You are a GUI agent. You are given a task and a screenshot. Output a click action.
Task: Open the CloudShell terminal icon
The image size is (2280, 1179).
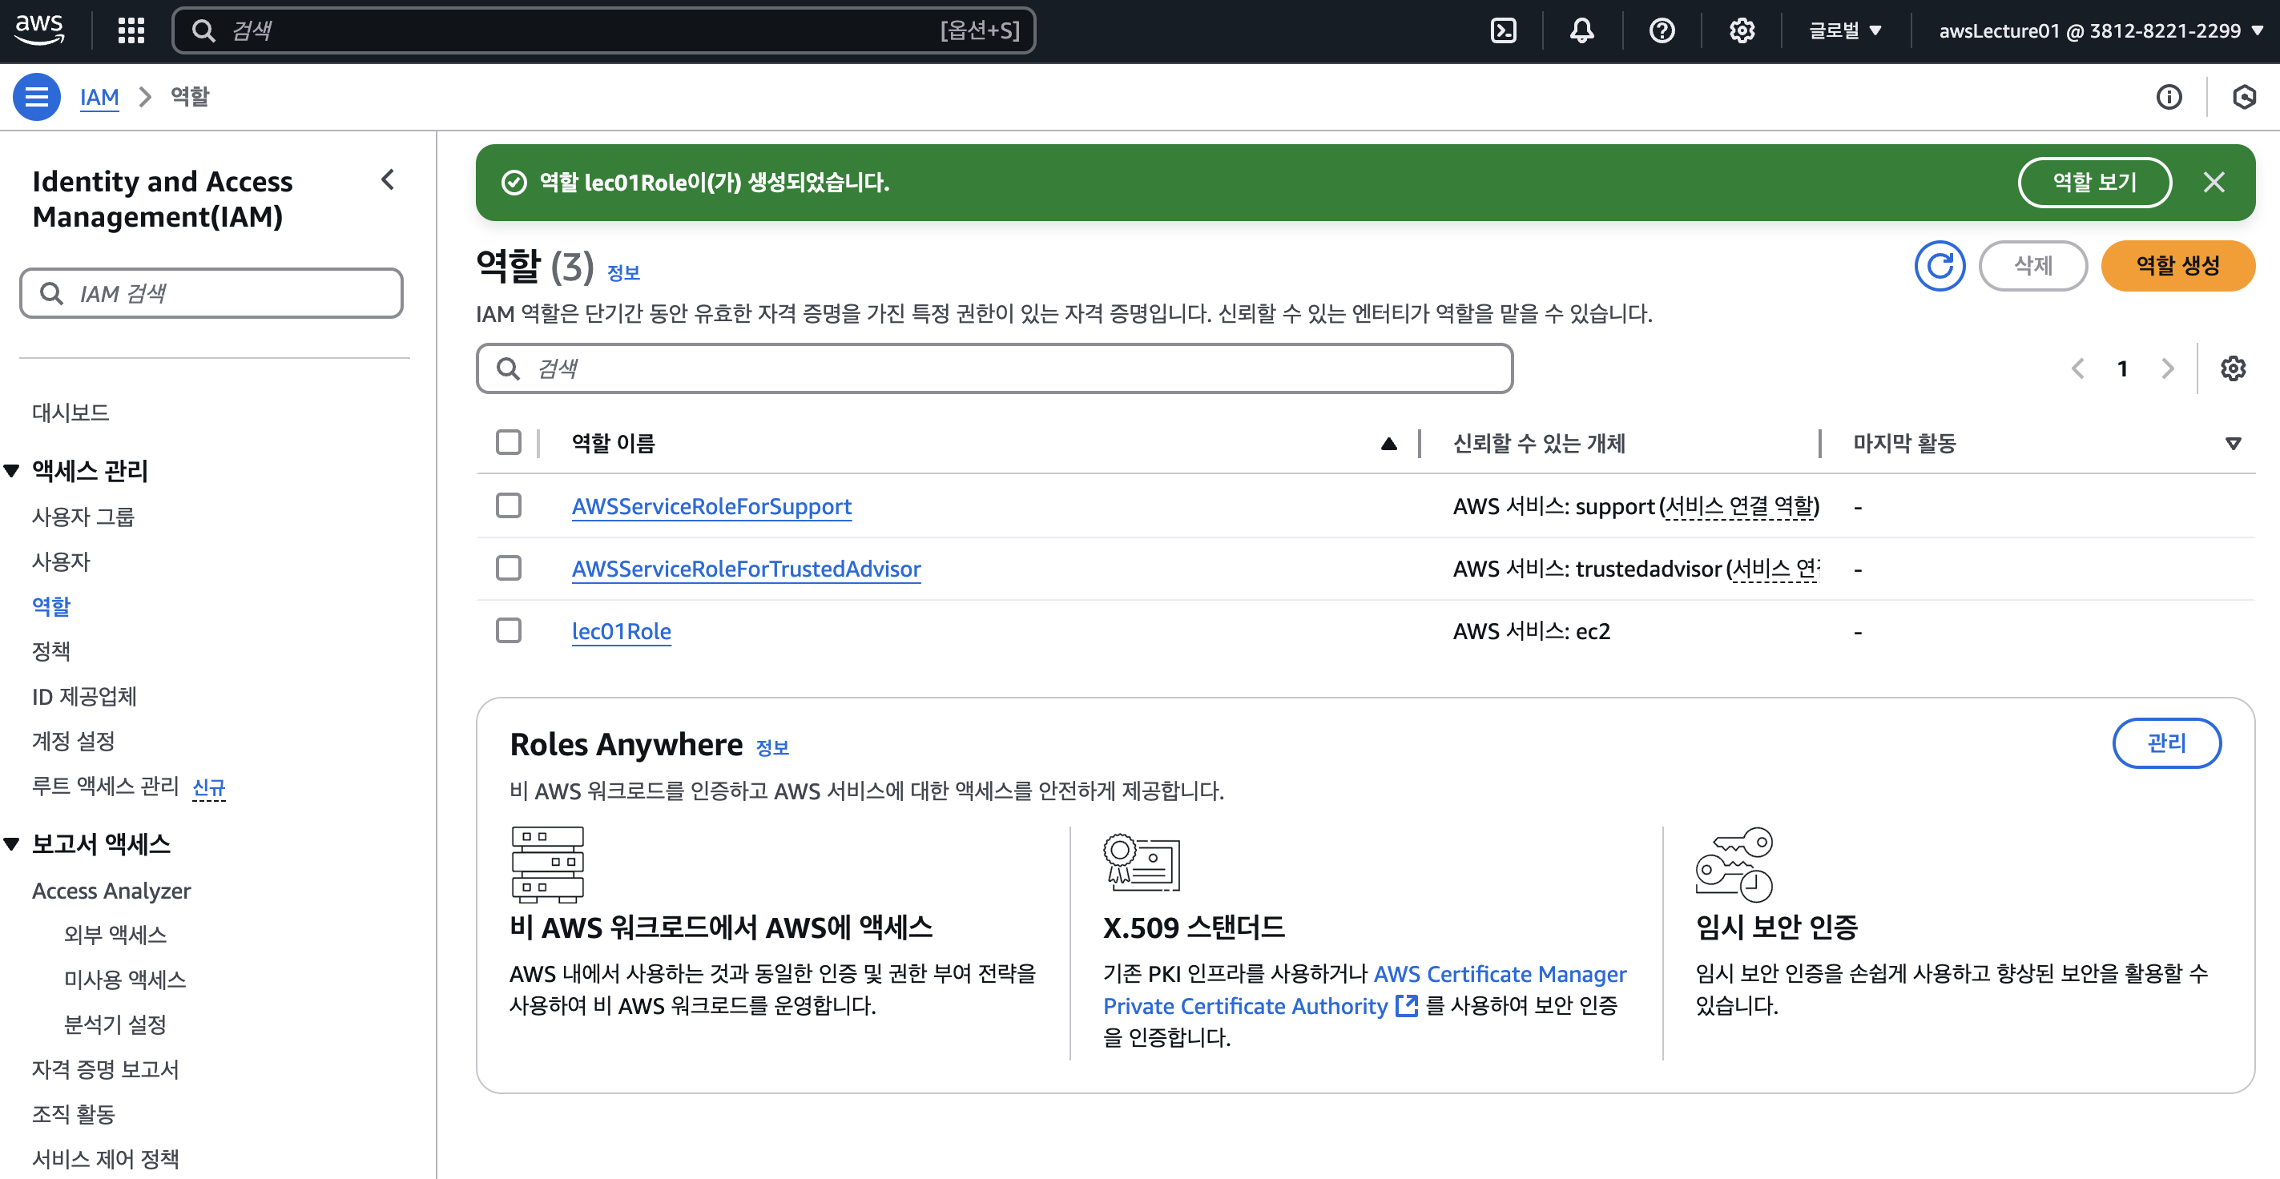[1503, 31]
